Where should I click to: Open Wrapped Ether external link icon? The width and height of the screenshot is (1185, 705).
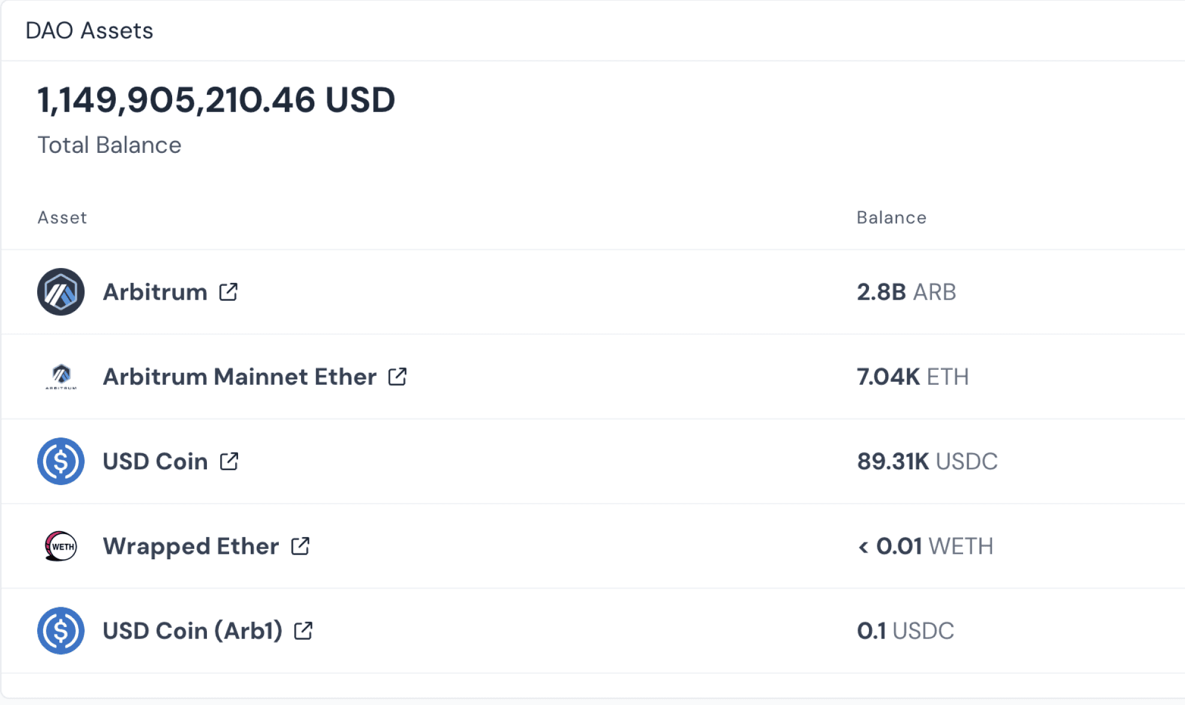300,546
